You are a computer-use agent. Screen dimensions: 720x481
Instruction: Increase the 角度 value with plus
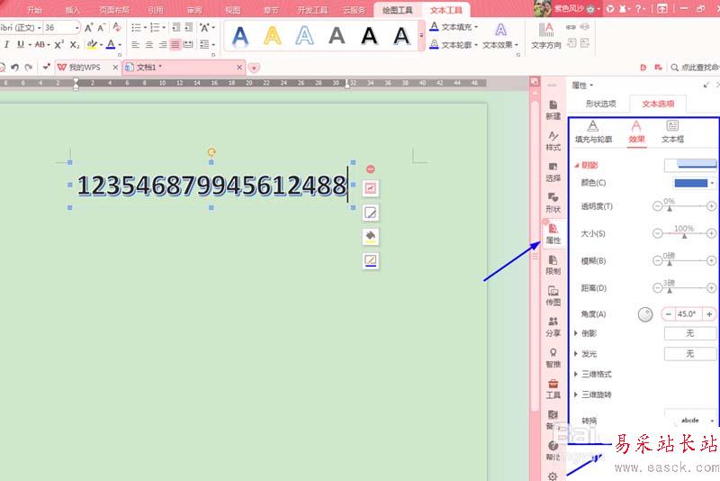(709, 314)
